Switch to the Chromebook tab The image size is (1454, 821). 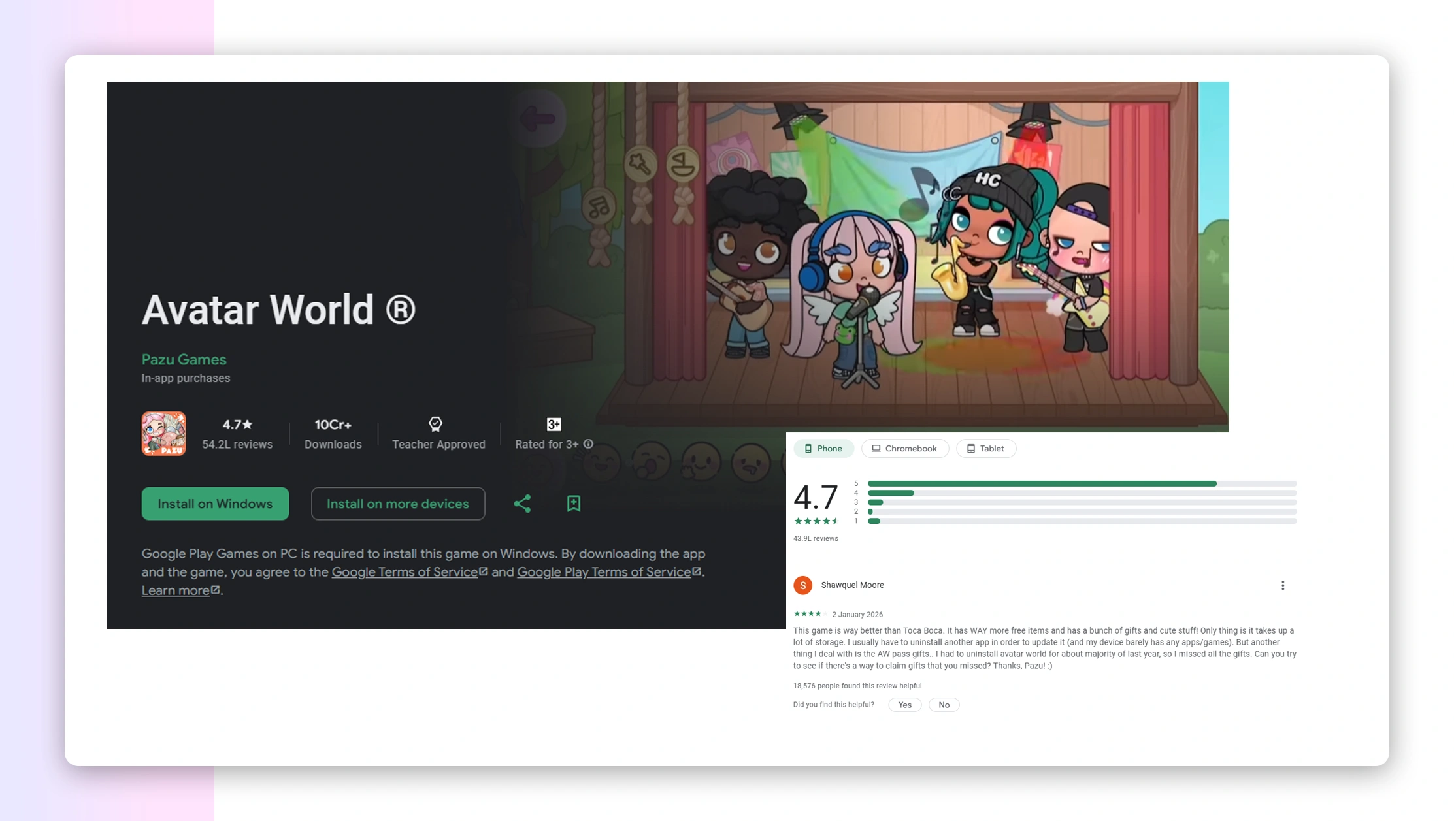point(904,449)
